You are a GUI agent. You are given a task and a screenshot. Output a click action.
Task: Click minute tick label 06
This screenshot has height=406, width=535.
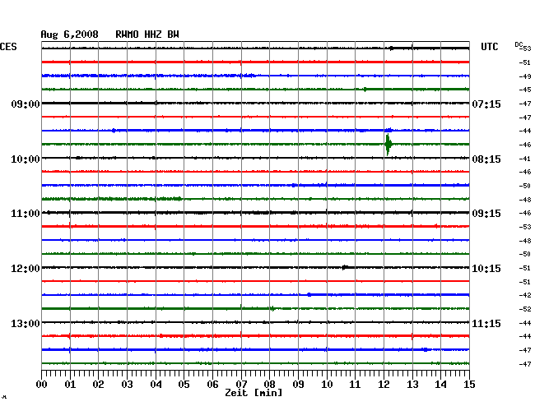click(x=212, y=384)
